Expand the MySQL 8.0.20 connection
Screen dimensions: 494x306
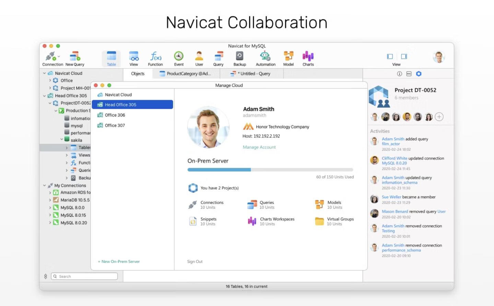pyautogui.click(x=50, y=223)
